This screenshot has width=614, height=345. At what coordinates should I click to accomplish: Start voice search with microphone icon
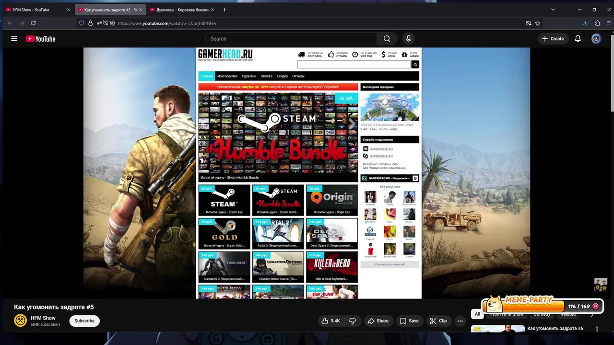(408, 39)
